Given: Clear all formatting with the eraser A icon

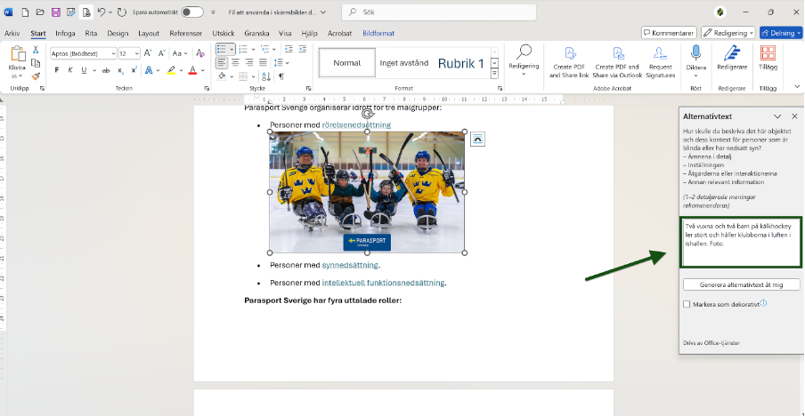Looking at the screenshot, I should [x=200, y=53].
